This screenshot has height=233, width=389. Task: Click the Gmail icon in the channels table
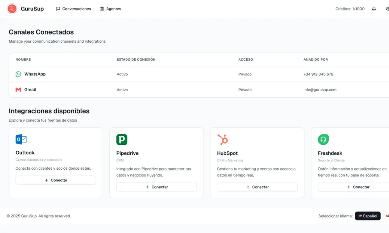pos(18,90)
